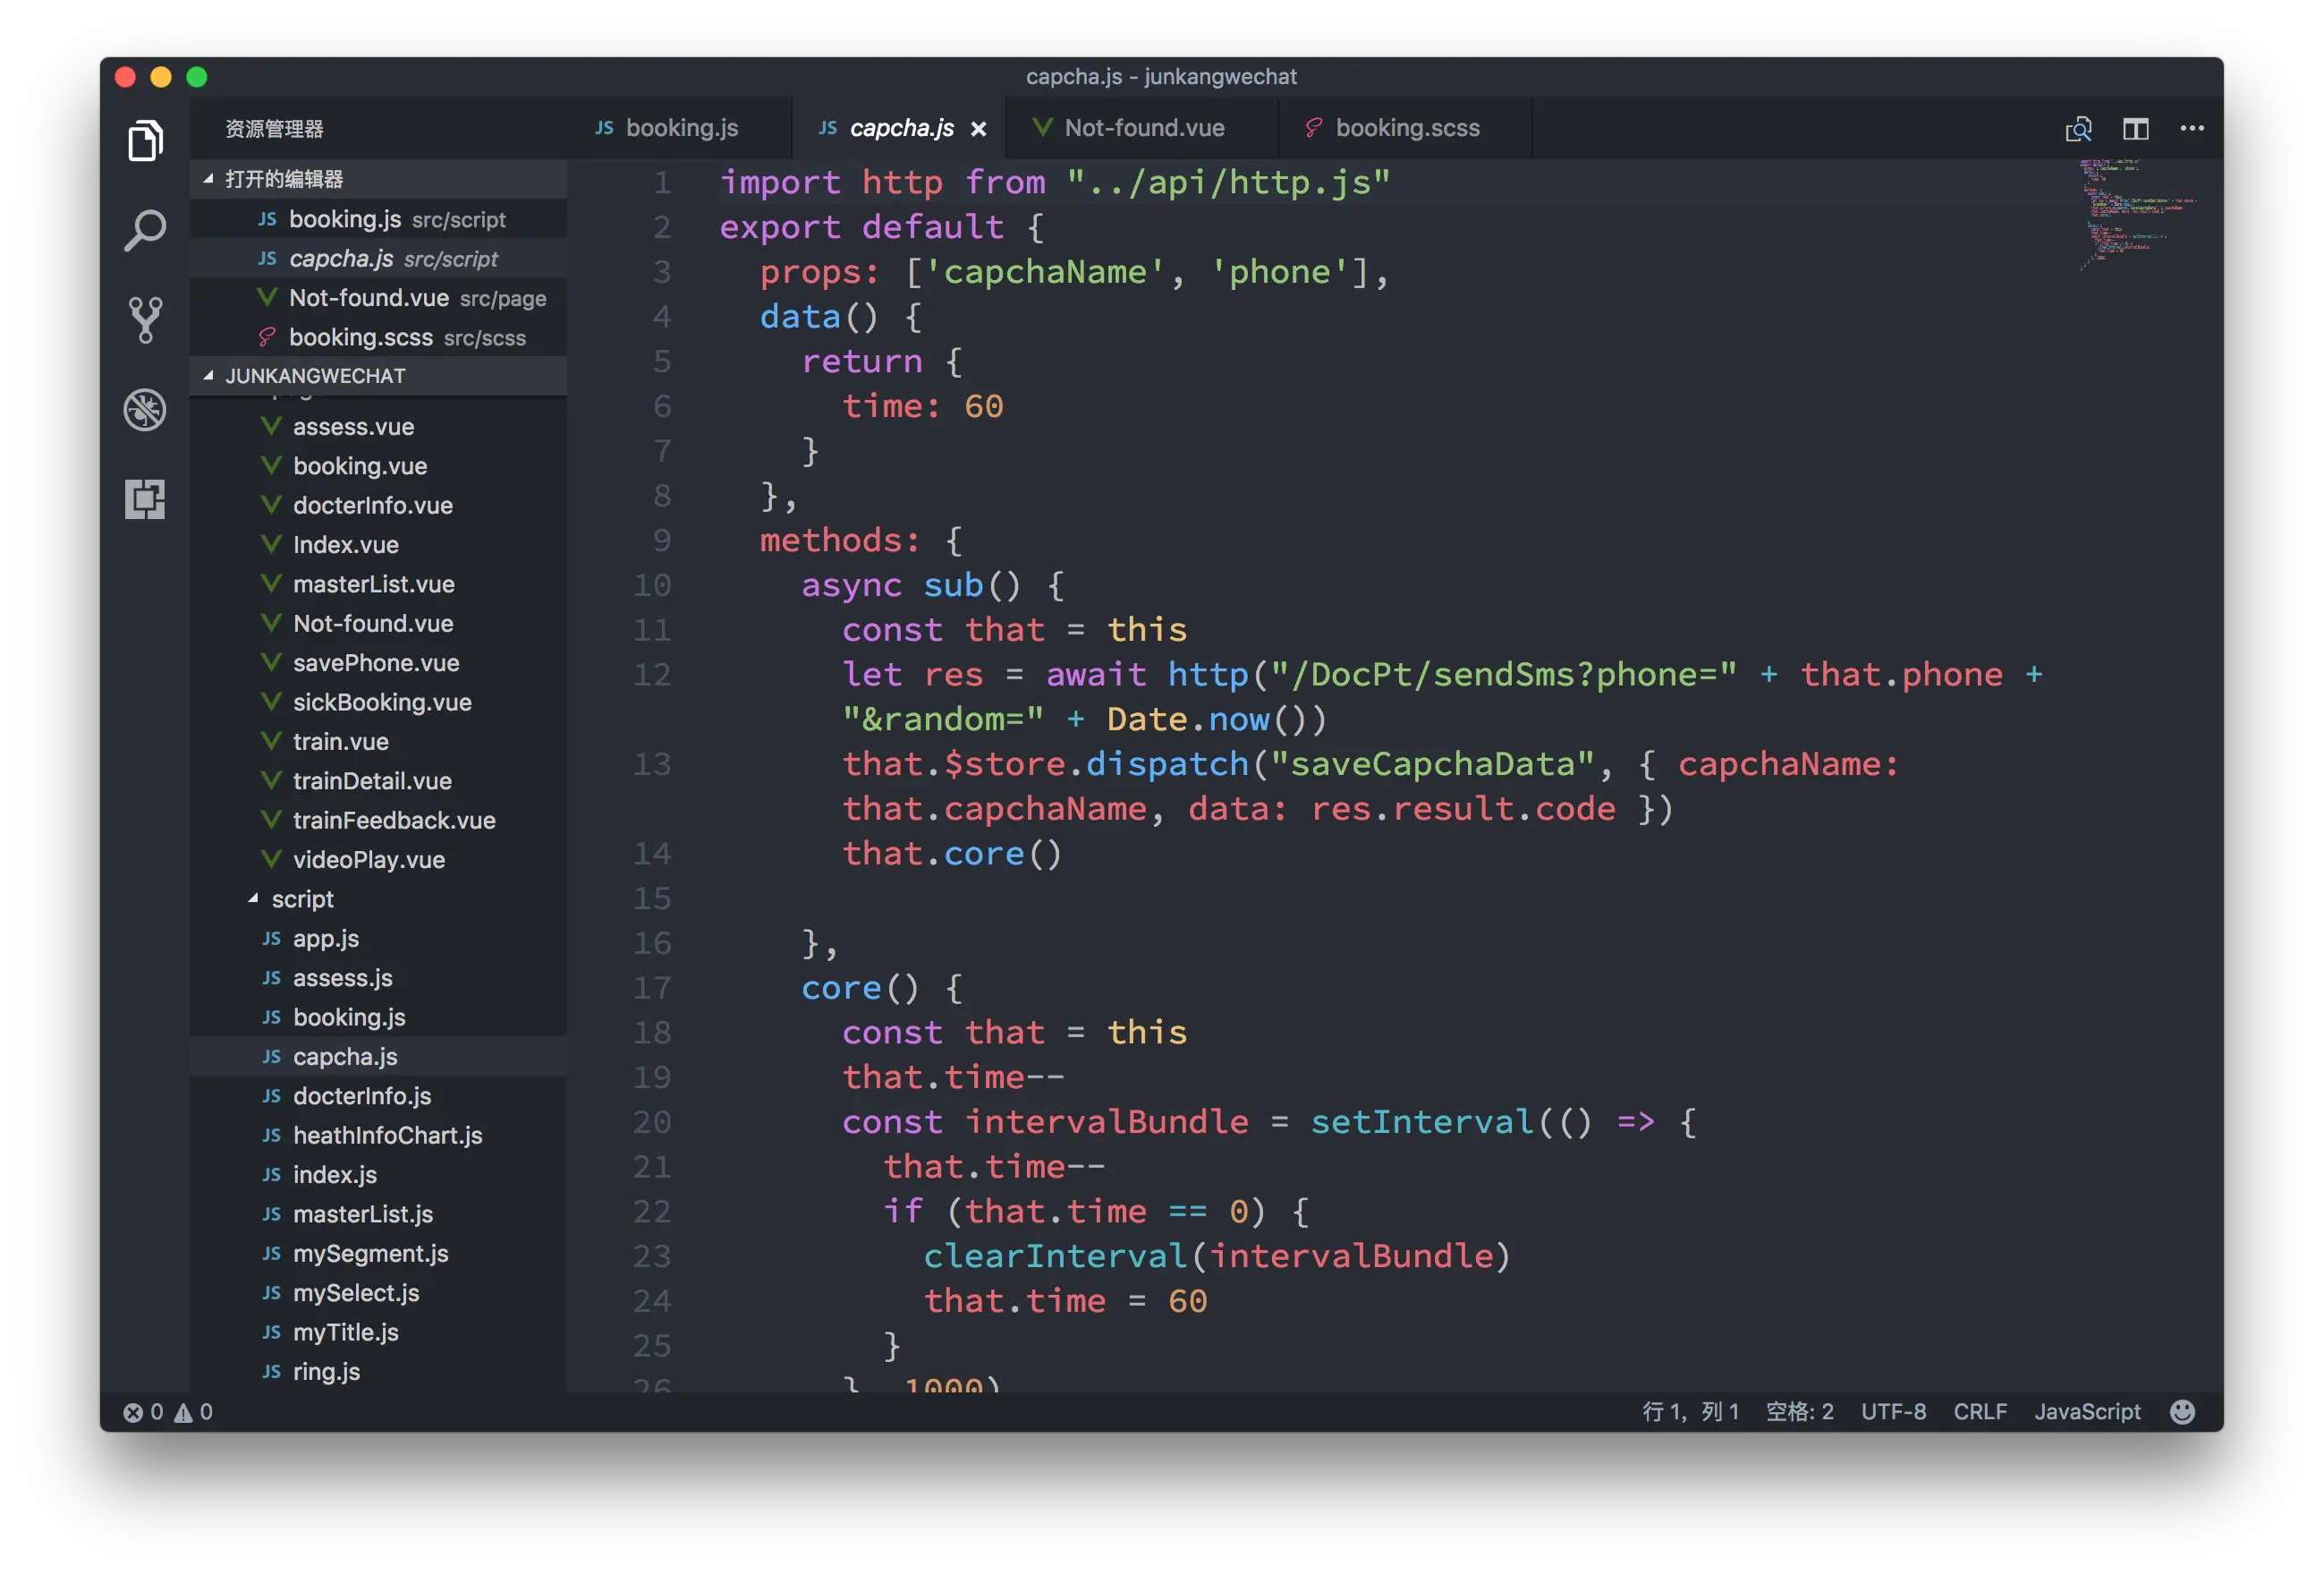
Task: Open the Search view icon
Action: click(145, 230)
